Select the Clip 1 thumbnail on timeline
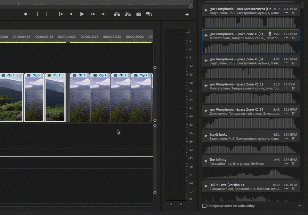Screen dimensions: 308x215 [11, 98]
